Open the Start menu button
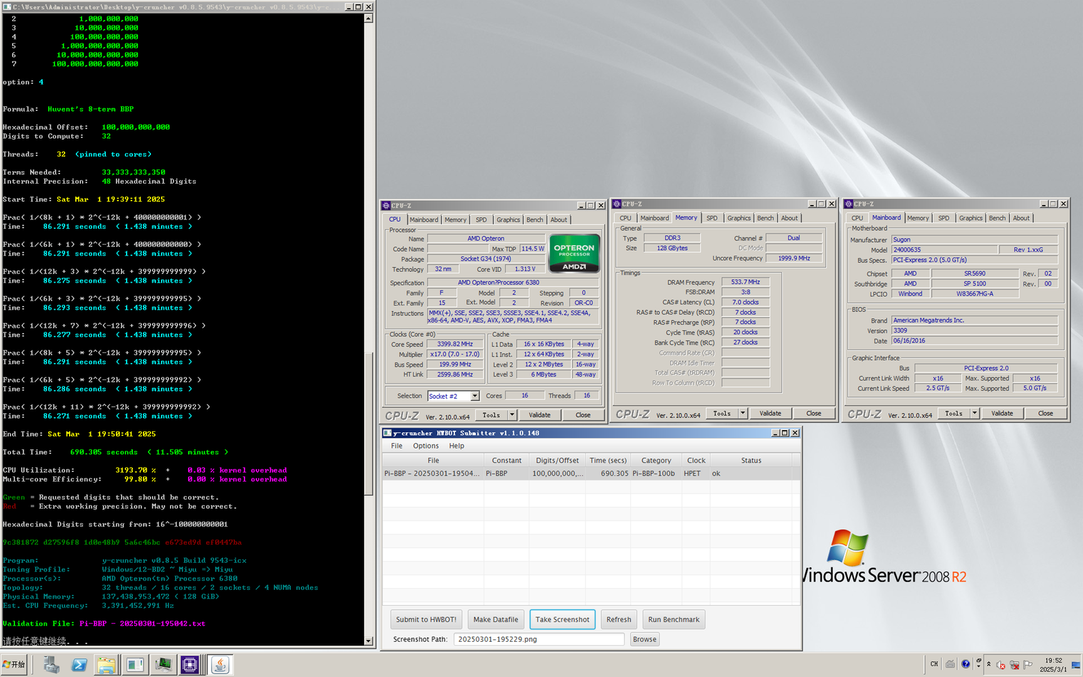This screenshot has width=1083, height=677. pos(14,664)
